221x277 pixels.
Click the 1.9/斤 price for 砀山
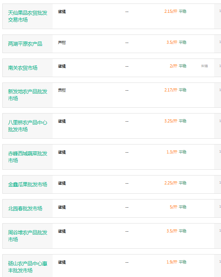[172, 262]
